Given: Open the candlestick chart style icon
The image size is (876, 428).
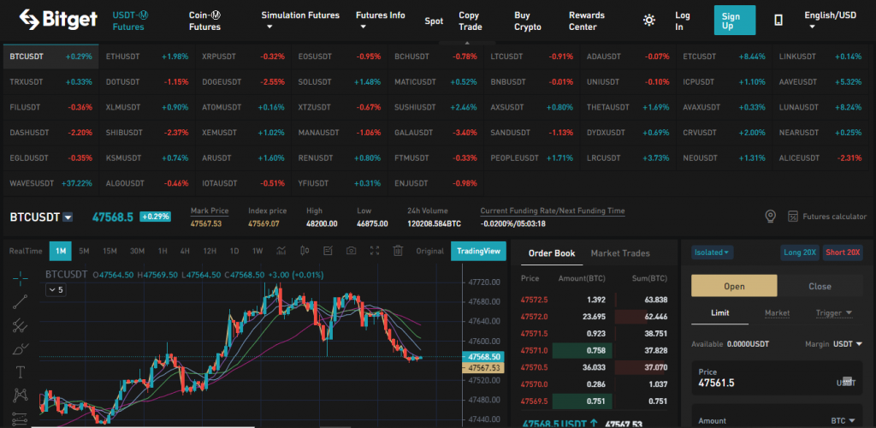Looking at the screenshot, I should [305, 251].
